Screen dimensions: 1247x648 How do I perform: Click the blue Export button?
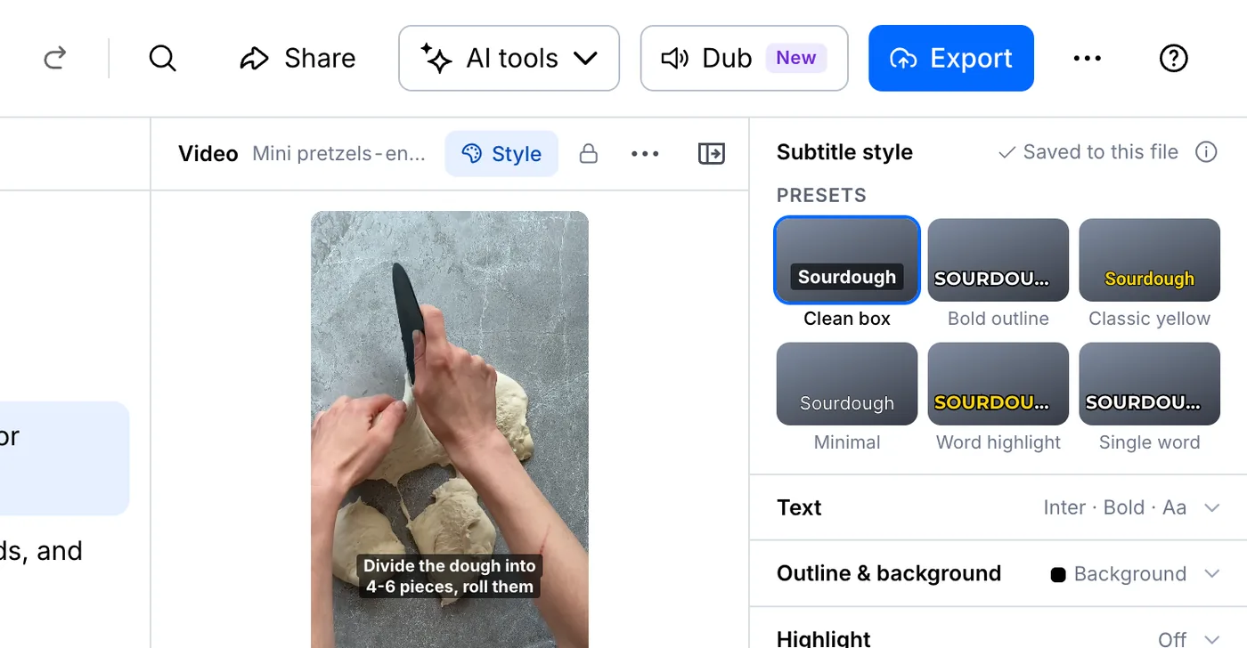coord(951,58)
